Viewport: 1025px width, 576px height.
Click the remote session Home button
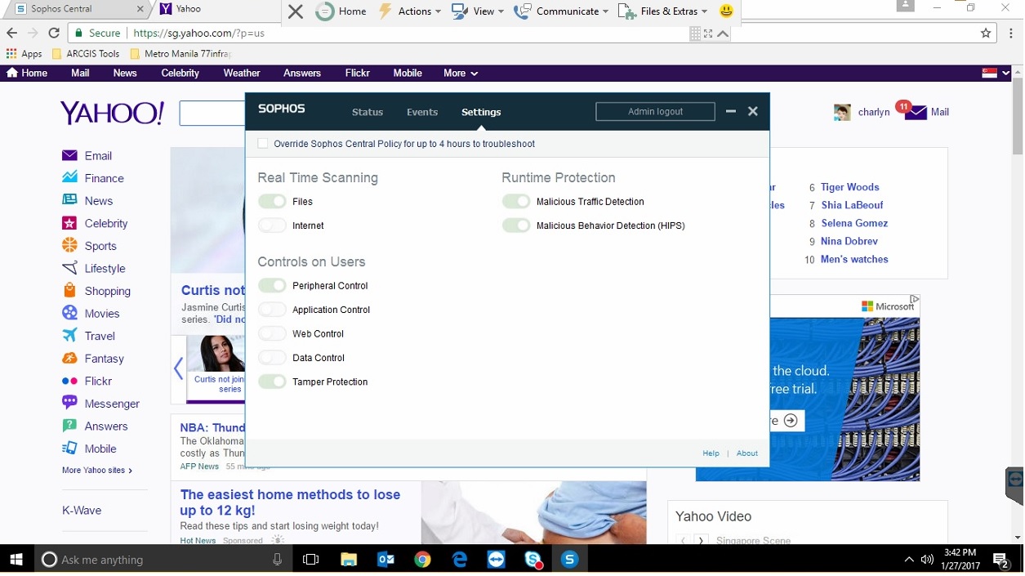[341, 11]
